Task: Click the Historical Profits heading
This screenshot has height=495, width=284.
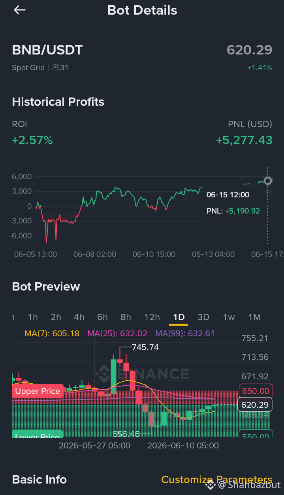Action: pos(58,102)
